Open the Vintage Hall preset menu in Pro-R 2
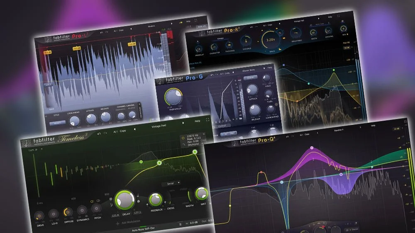Viewport: 415px width, 233px height. [299, 21]
